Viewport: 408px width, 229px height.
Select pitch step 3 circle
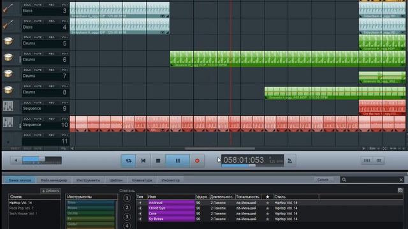(x=127, y=216)
